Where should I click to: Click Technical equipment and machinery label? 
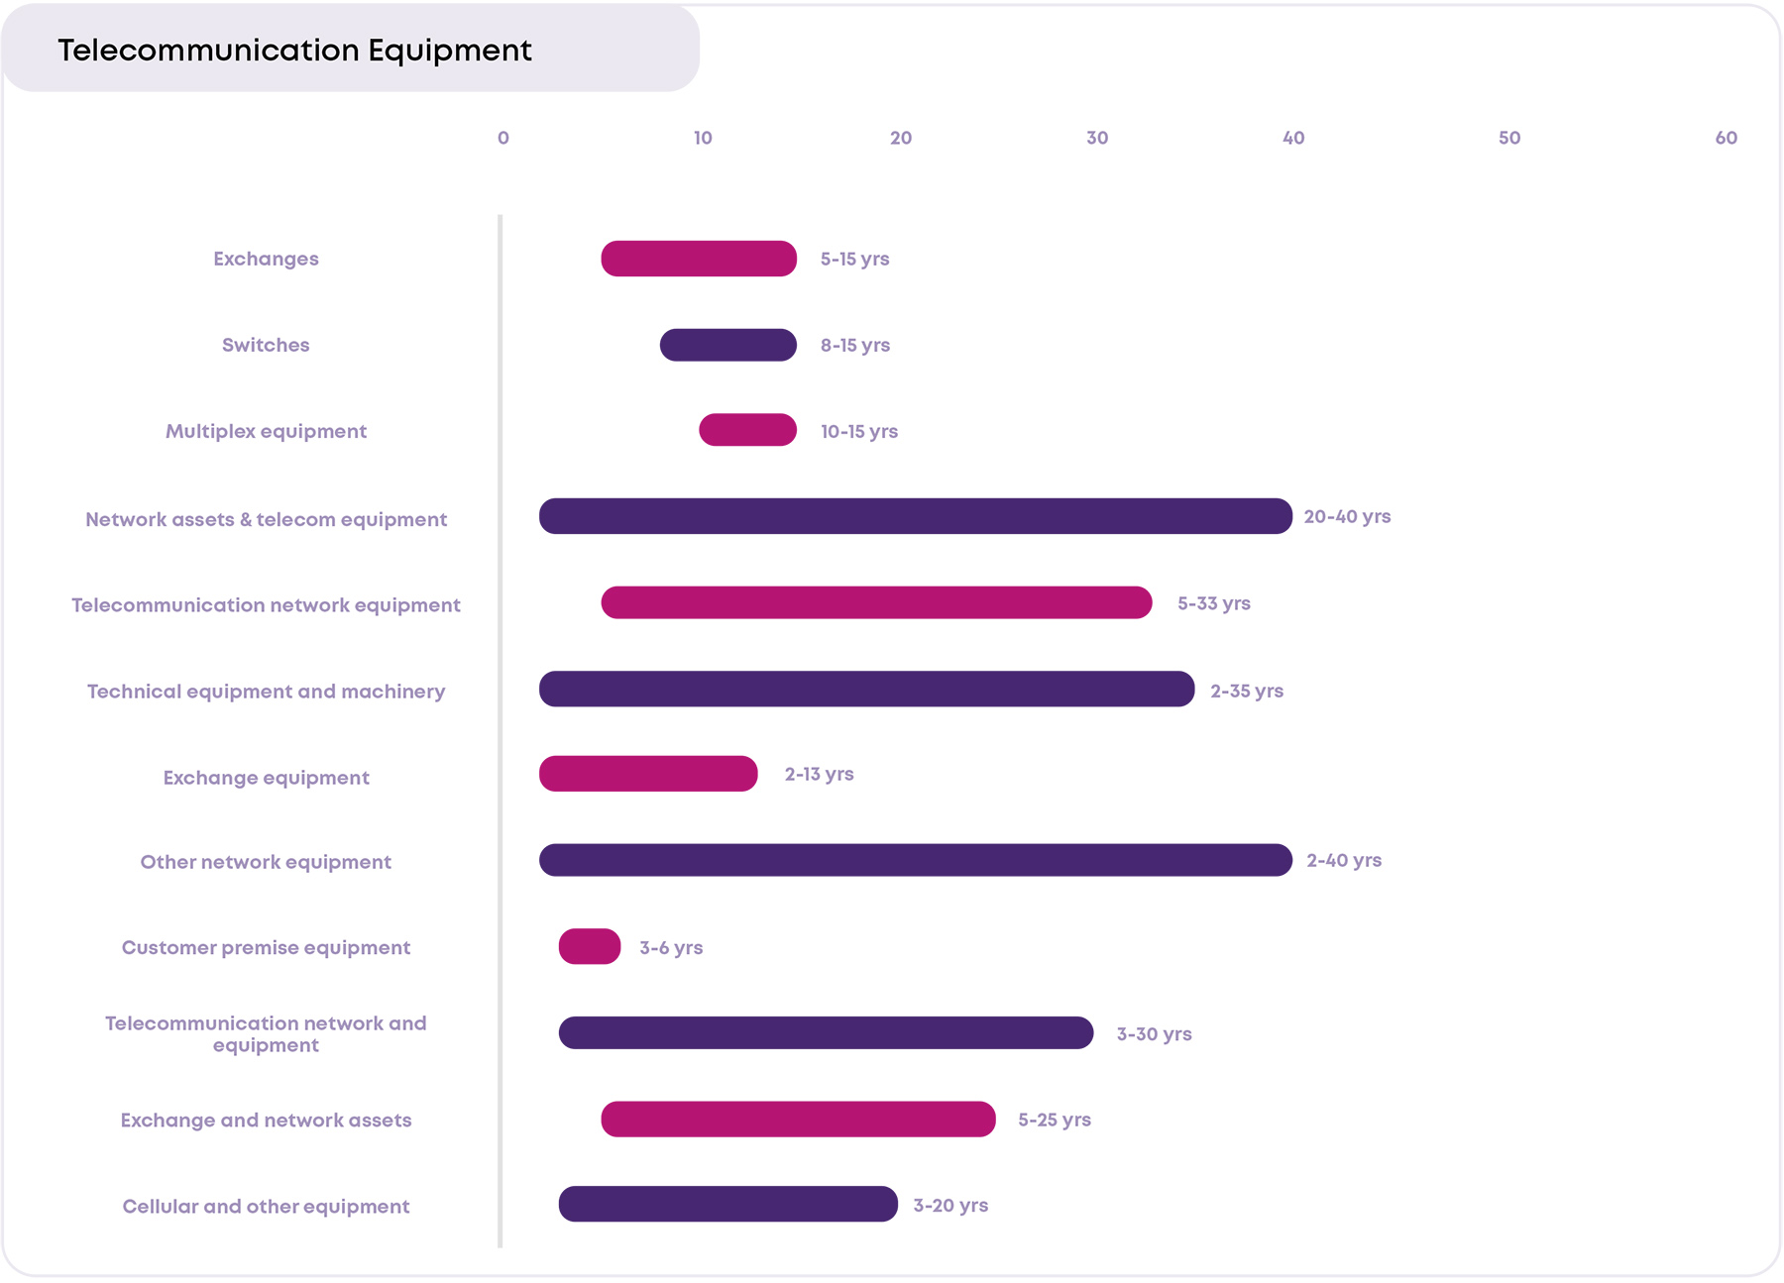pos(266,691)
